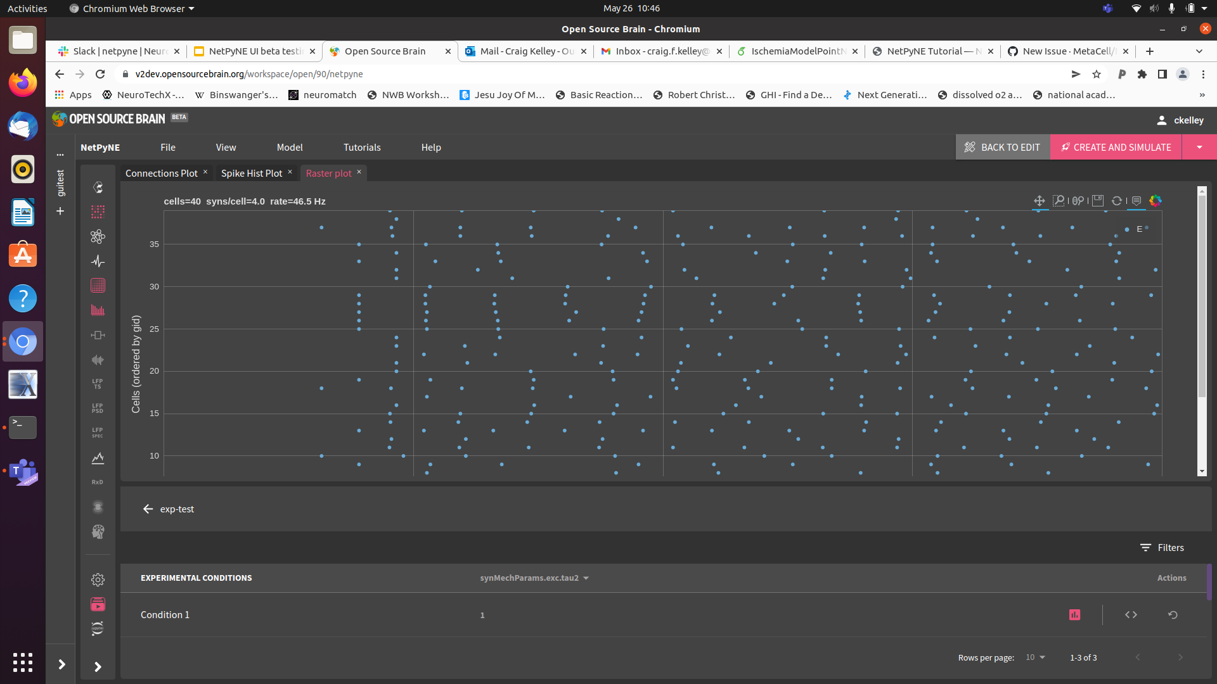Image resolution: width=1217 pixels, height=684 pixels.
Task: Open the connectivity graph icon
Action: [98, 236]
